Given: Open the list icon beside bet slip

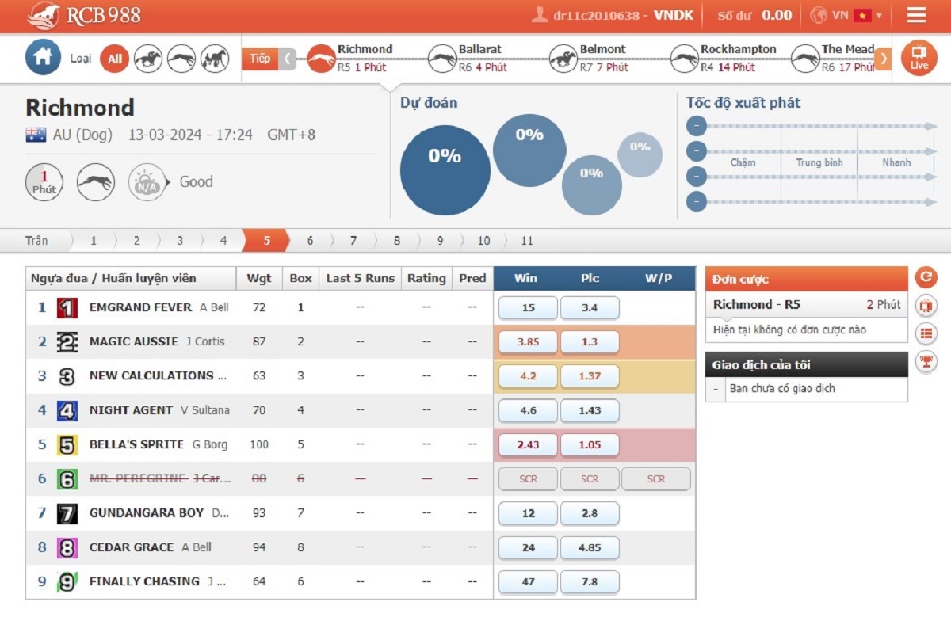Looking at the screenshot, I should 926,333.
